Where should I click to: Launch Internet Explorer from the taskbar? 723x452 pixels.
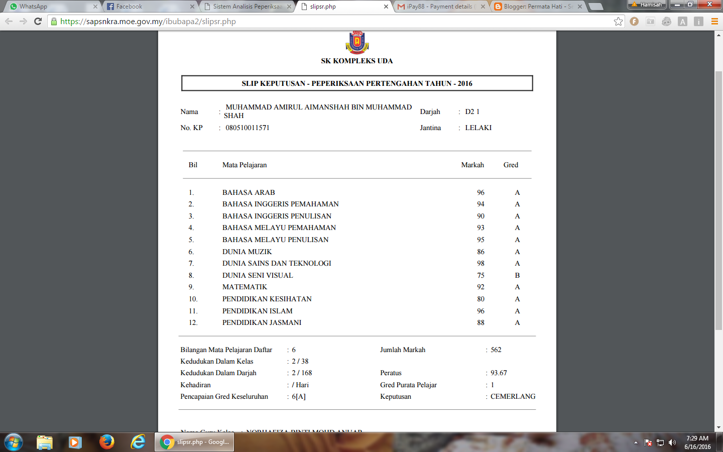click(x=138, y=442)
